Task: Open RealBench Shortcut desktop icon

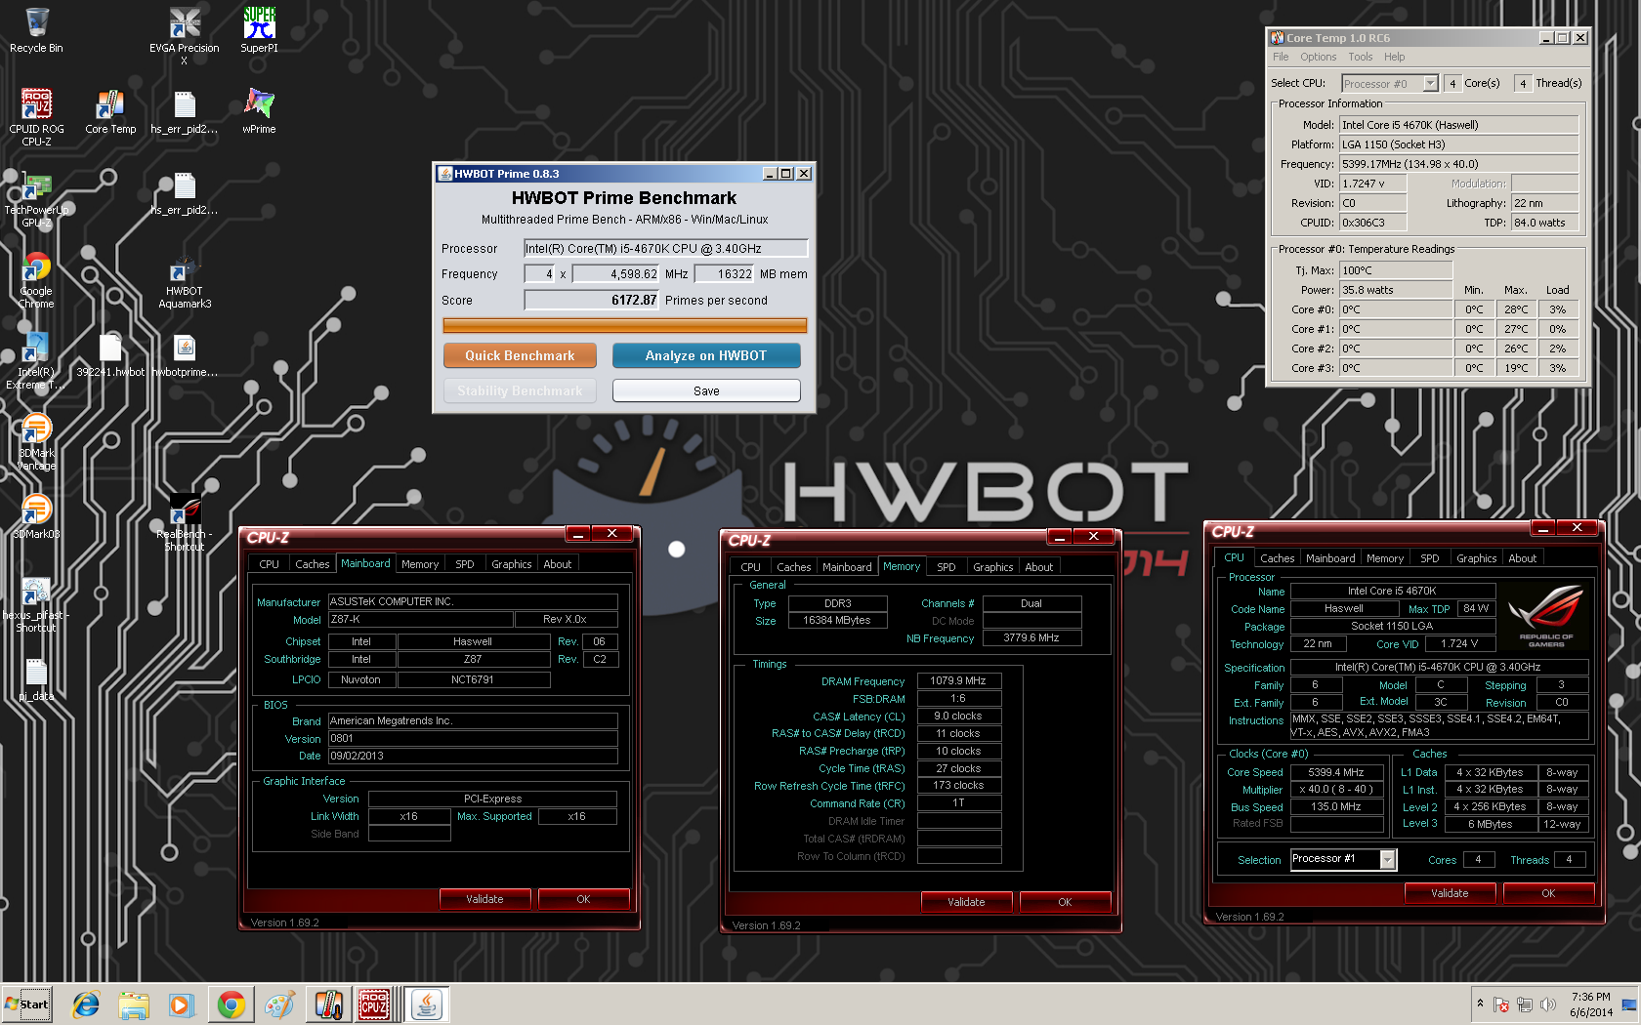Action: (184, 522)
